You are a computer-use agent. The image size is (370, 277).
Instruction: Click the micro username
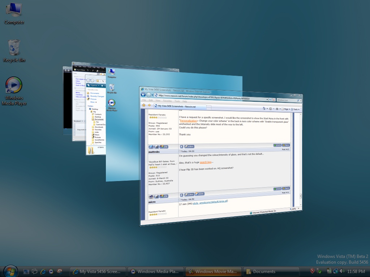coord(152,202)
